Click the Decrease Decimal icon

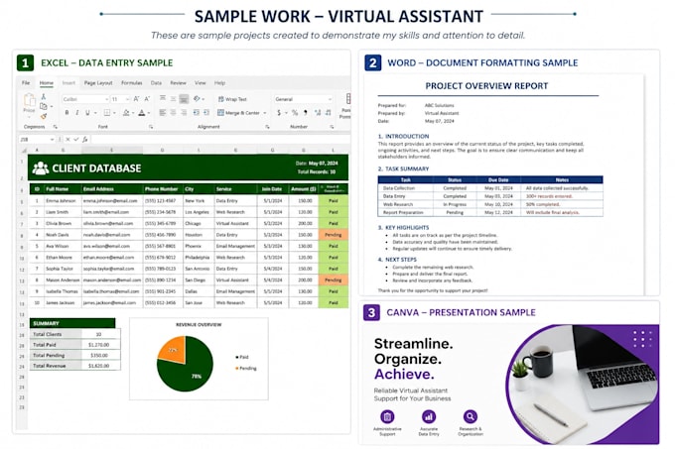[x=329, y=113]
